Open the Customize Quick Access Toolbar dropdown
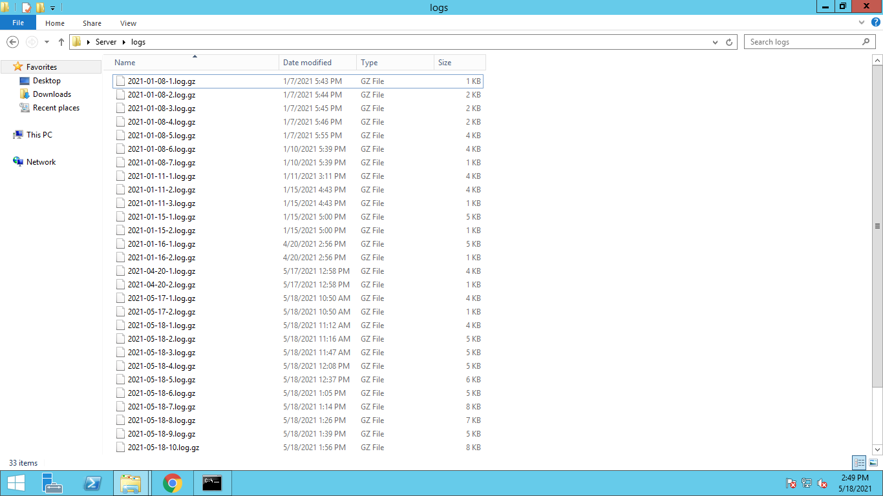 53,8
